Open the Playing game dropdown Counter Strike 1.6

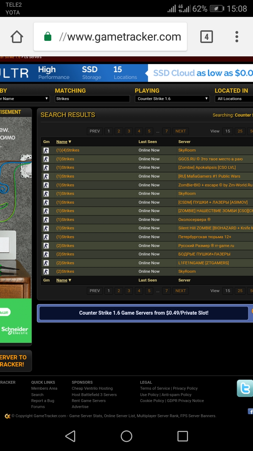(173, 99)
